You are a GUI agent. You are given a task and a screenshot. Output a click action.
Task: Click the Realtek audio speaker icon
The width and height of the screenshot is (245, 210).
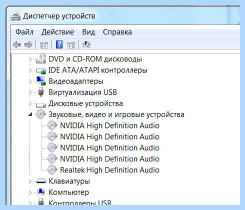tap(52, 170)
